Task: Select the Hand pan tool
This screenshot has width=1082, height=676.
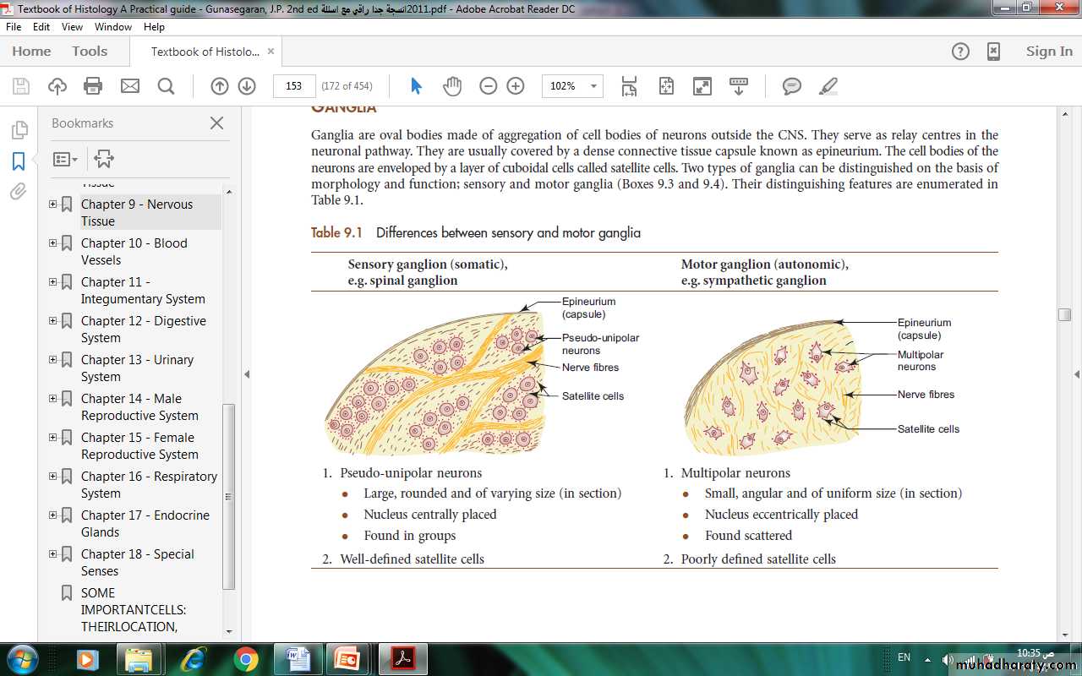Action: click(452, 86)
